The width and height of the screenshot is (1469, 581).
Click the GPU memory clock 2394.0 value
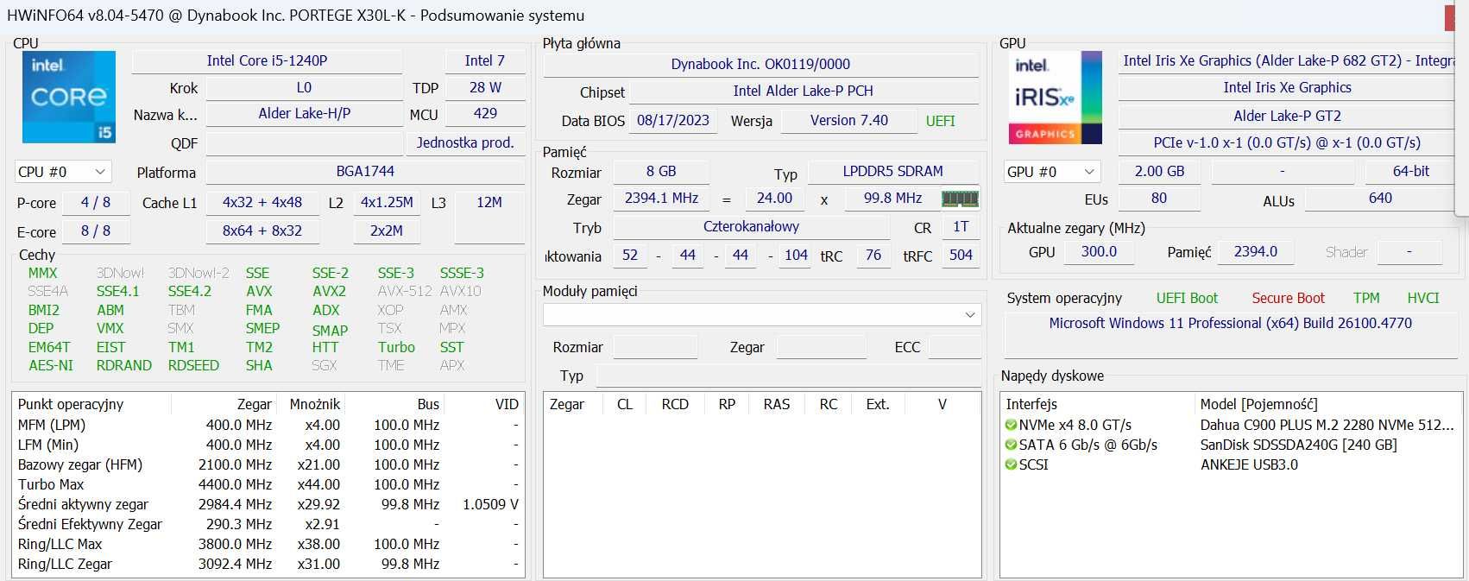[1255, 251]
